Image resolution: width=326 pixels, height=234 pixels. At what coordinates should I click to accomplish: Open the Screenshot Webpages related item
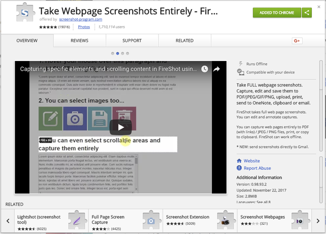[274, 221]
